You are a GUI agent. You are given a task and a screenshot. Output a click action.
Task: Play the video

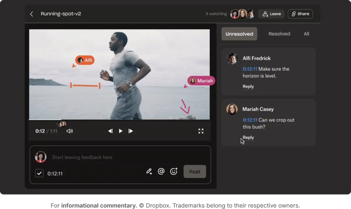pos(120,131)
